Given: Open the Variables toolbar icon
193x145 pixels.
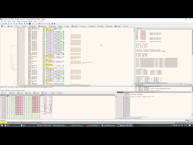Looking at the screenshot, I should point(44,24).
